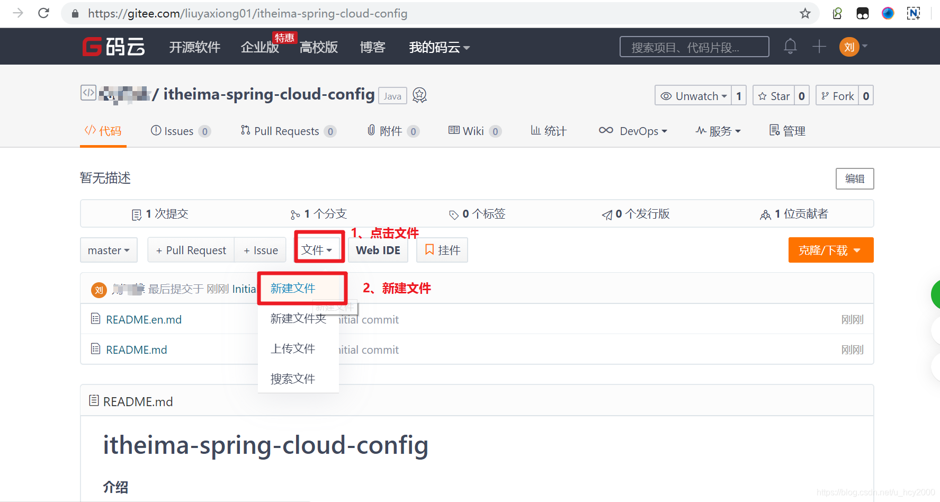Click the Star count 0

pos(802,96)
